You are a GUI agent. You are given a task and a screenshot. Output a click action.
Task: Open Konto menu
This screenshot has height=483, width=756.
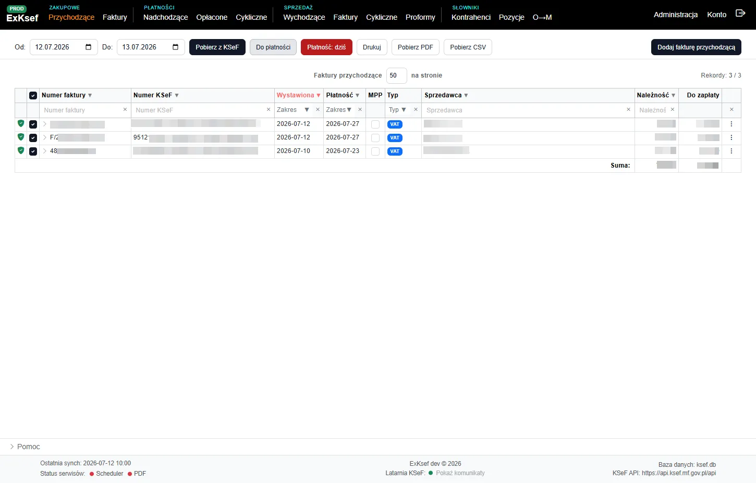coord(717,15)
